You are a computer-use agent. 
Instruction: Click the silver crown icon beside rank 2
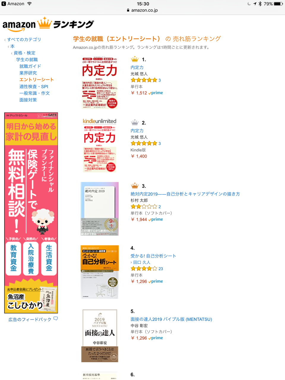tap(135, 122)
